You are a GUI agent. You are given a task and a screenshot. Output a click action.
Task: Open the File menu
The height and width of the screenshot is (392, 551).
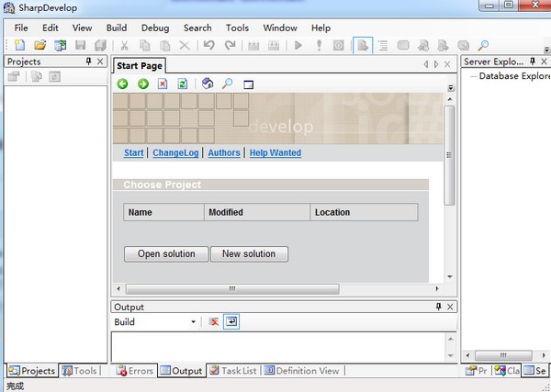pyautogui.click(x=21, y=28)
